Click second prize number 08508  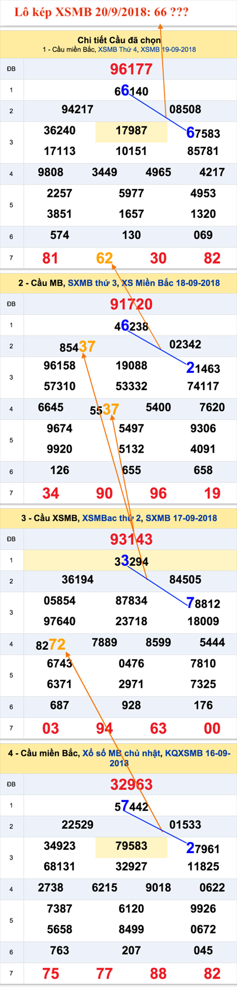coord(185,110)
